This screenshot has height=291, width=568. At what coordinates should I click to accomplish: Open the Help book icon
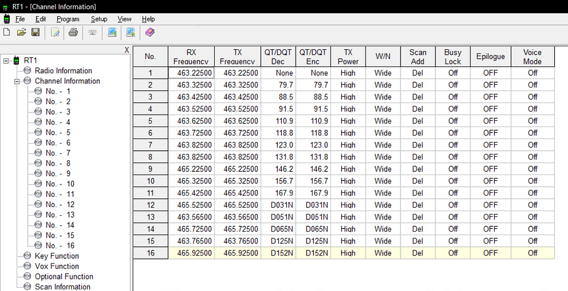(150, 32)
